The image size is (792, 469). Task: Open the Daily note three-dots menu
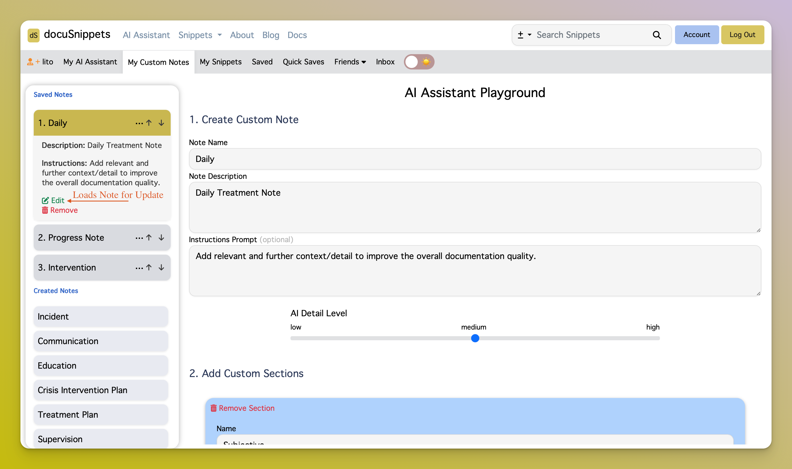[139, 123]
